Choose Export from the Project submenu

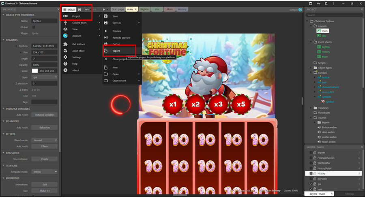coord(116,51)
